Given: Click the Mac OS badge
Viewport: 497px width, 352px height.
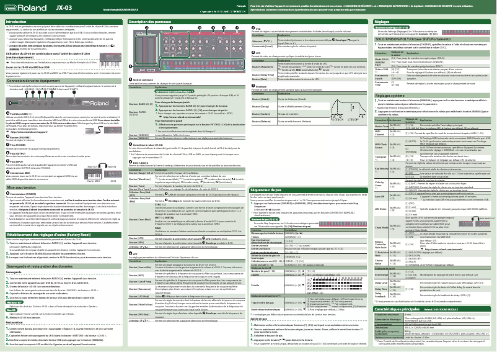Looking at the screenshot, I should tap(11, 310).
